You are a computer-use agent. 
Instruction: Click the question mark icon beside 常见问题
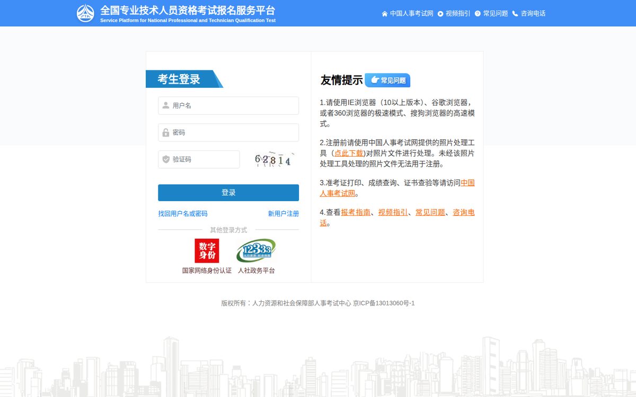tap(478, 14)
